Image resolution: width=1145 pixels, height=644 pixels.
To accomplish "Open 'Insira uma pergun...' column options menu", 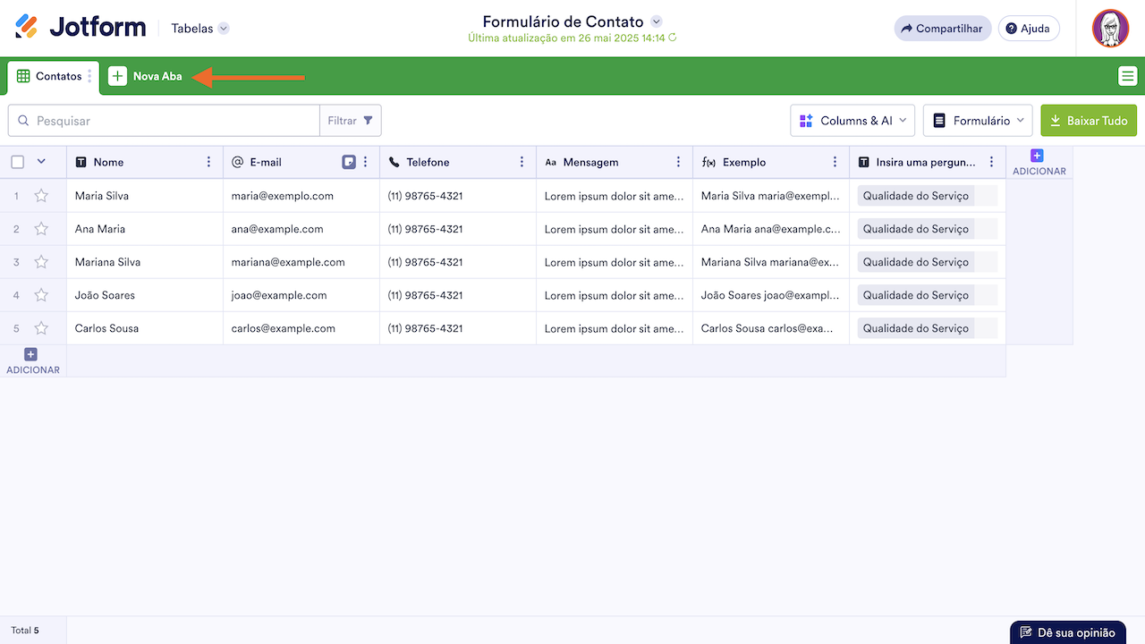I will point(992,162).
